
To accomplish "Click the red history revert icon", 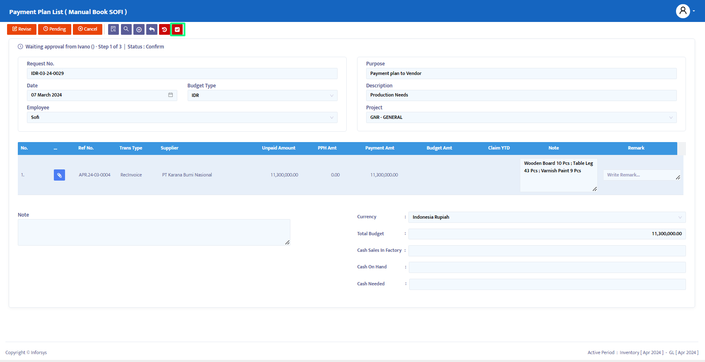I will coord(164,29).
